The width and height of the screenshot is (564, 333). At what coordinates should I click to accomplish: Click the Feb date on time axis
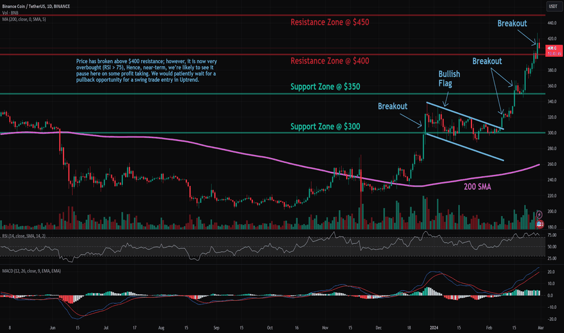pyautogui.click(x=489, y=328)
